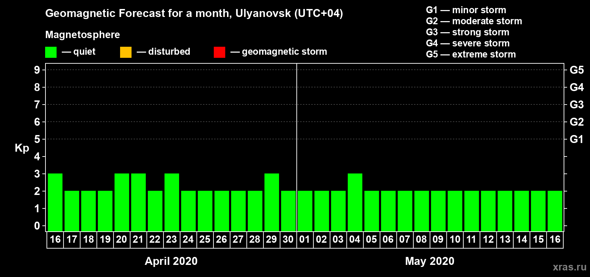
Task: Click the green quiet legend swatch
Action: click(x=51, y=52)
